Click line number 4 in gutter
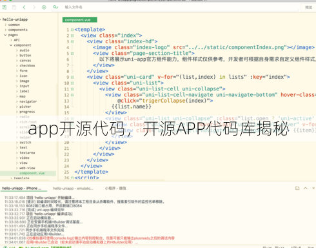Screen dimensions: 316x248 (x=68, y=48)
